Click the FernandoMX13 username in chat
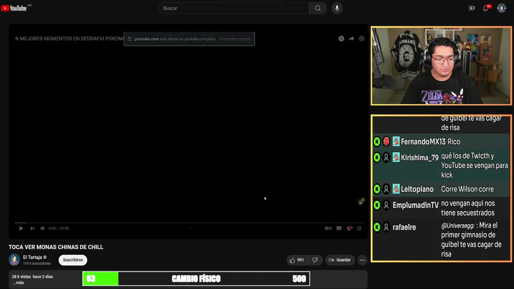The height and width of the screenshot is (289, 514). [x=423, y=142]
